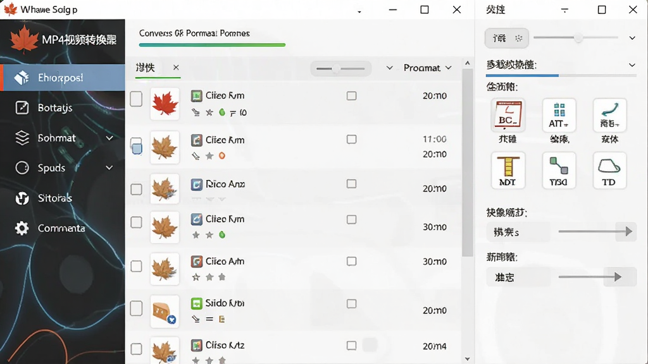The height and width of the screenshot is (364, 648).
Task: Expand the Bohmat sidebar section
Action: [109, 138]
